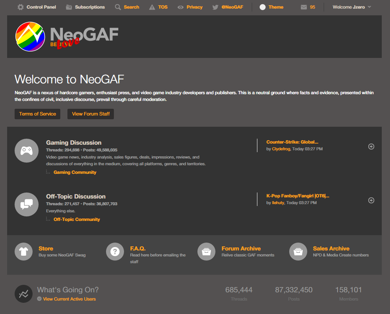Screen dimensions: 390x314
Task: Jump to last Gaming Discussion post via arrow button
Action: click(371, 147)
